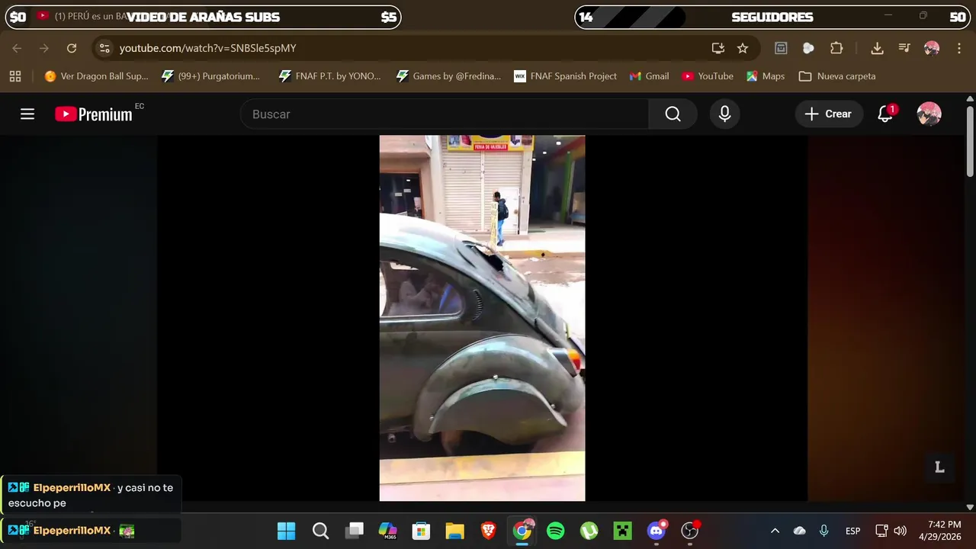This screenshot has height=549, width=976.
Task: Go back with browser back arrow
Action: coord(17,48)
